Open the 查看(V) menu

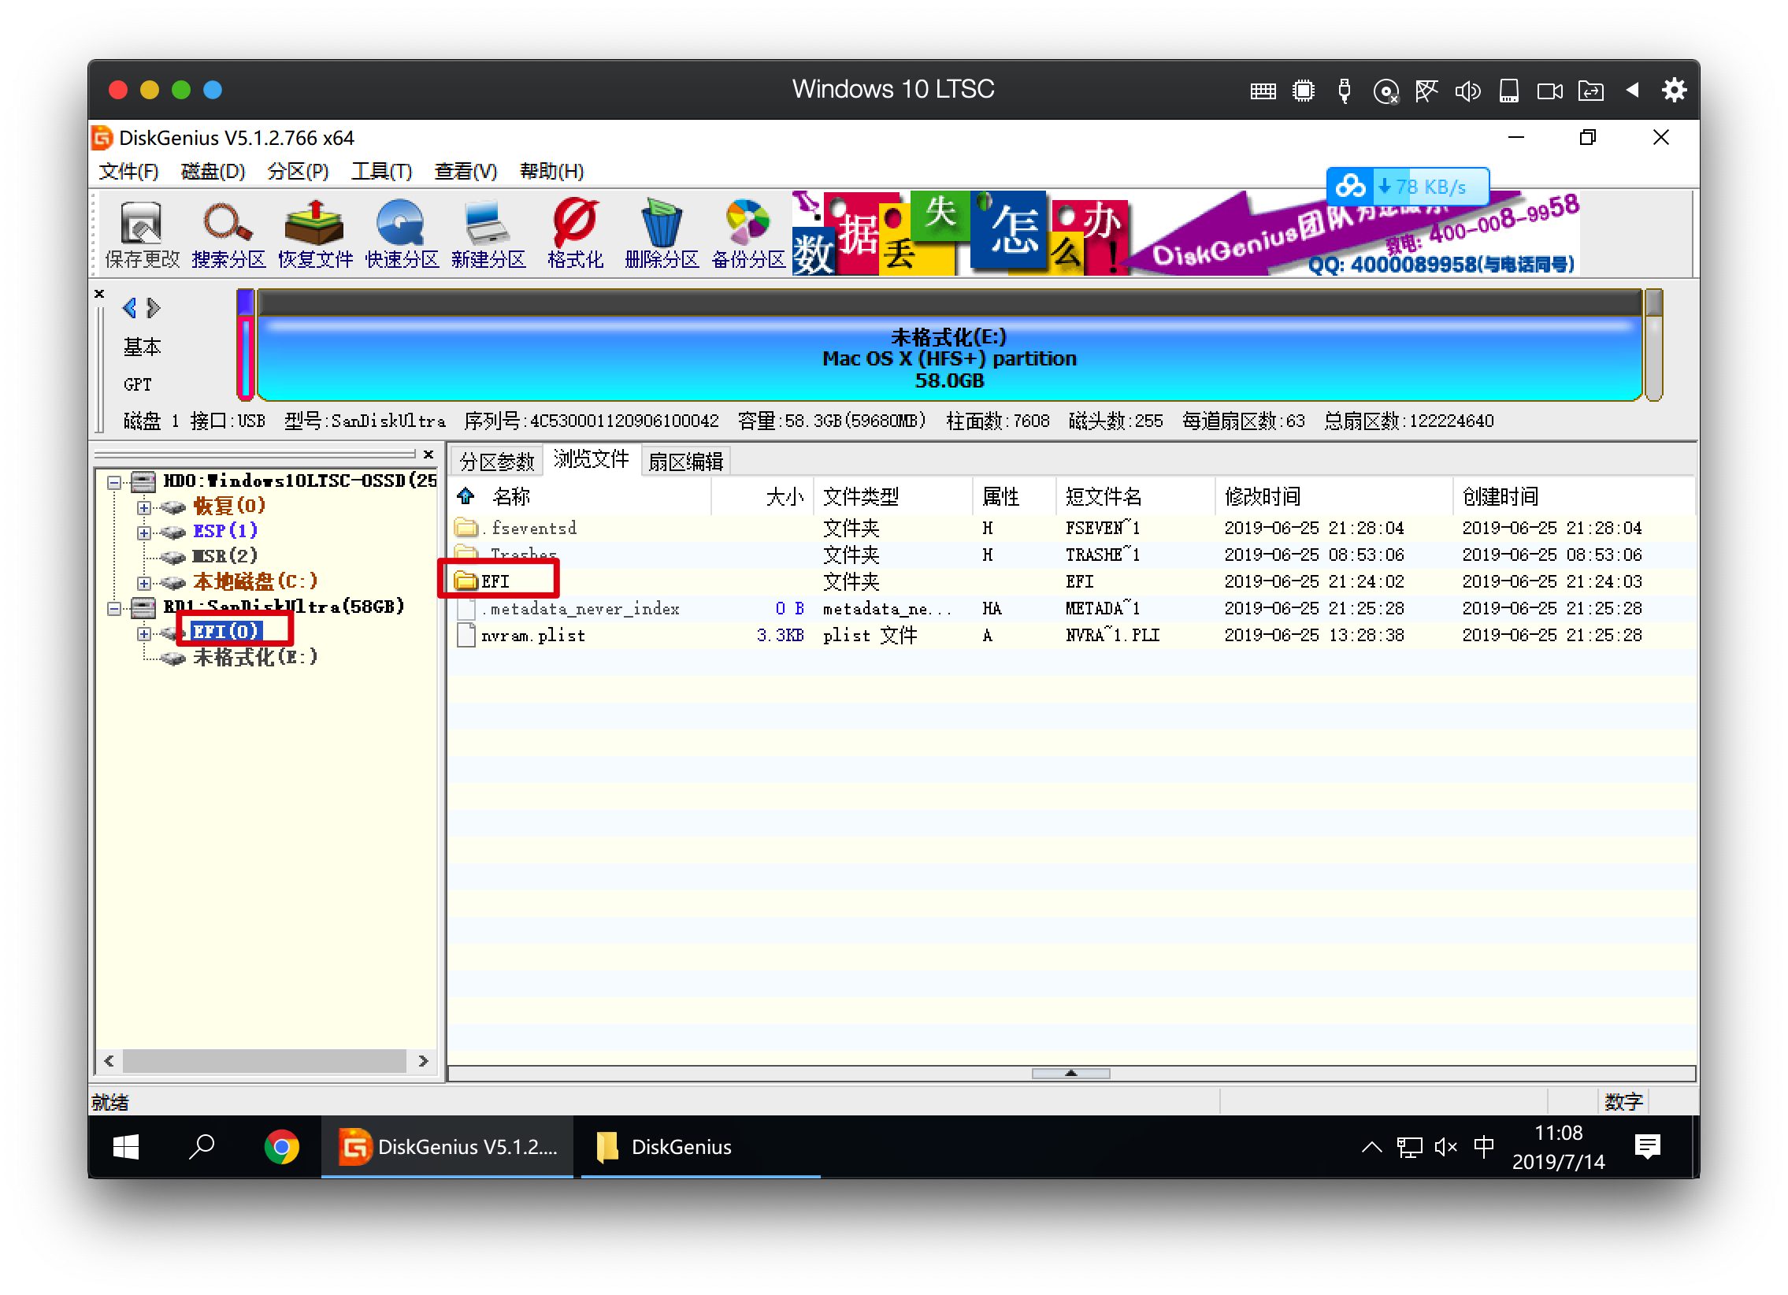coord(466,171)
